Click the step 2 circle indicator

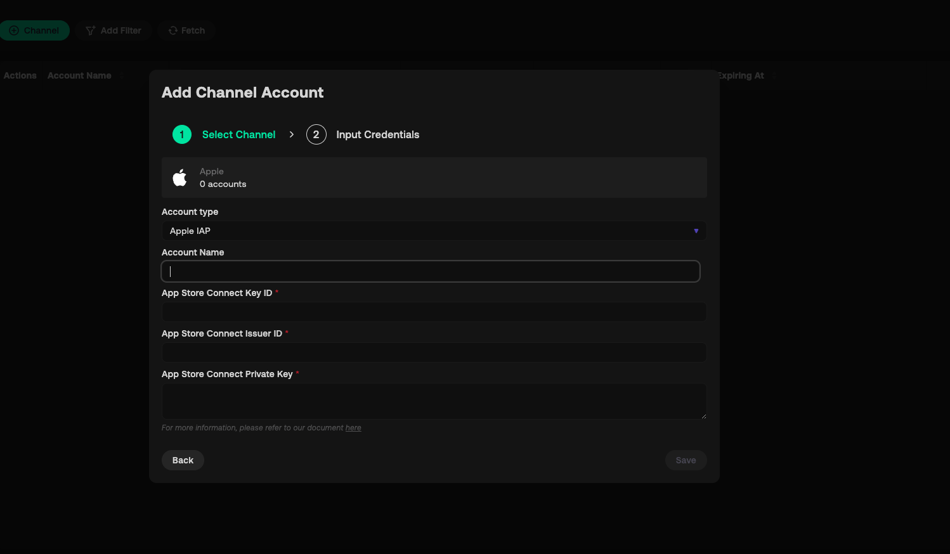[316, 134]
